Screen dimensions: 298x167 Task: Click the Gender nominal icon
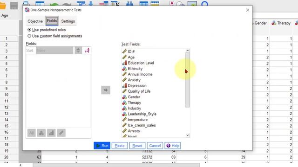(x=124, y=97)
